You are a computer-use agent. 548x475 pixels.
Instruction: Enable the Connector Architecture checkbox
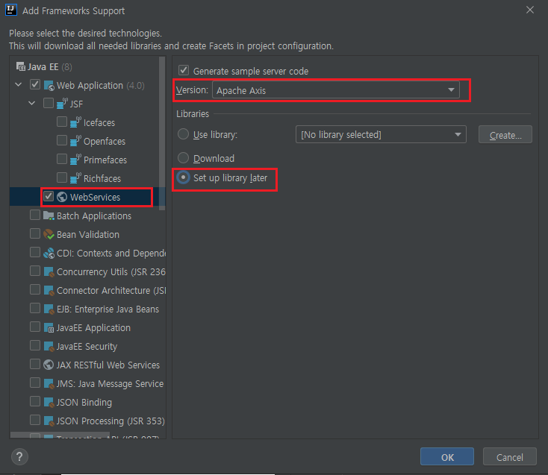click(35, 289)
